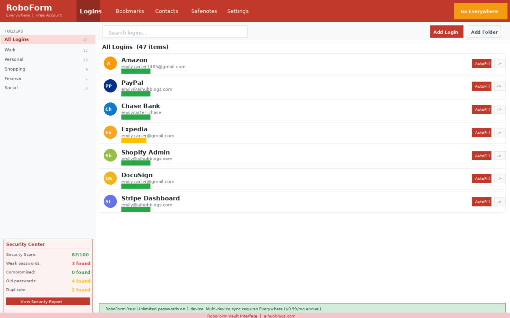AutoFill the Shopify Admin login
Image resolution: width=510 pixels, height=318 pixels.
click(x=482, y=156)
